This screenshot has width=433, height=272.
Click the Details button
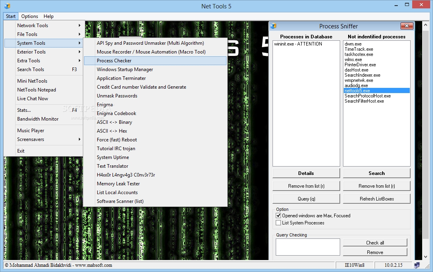(x=306, y=173)
